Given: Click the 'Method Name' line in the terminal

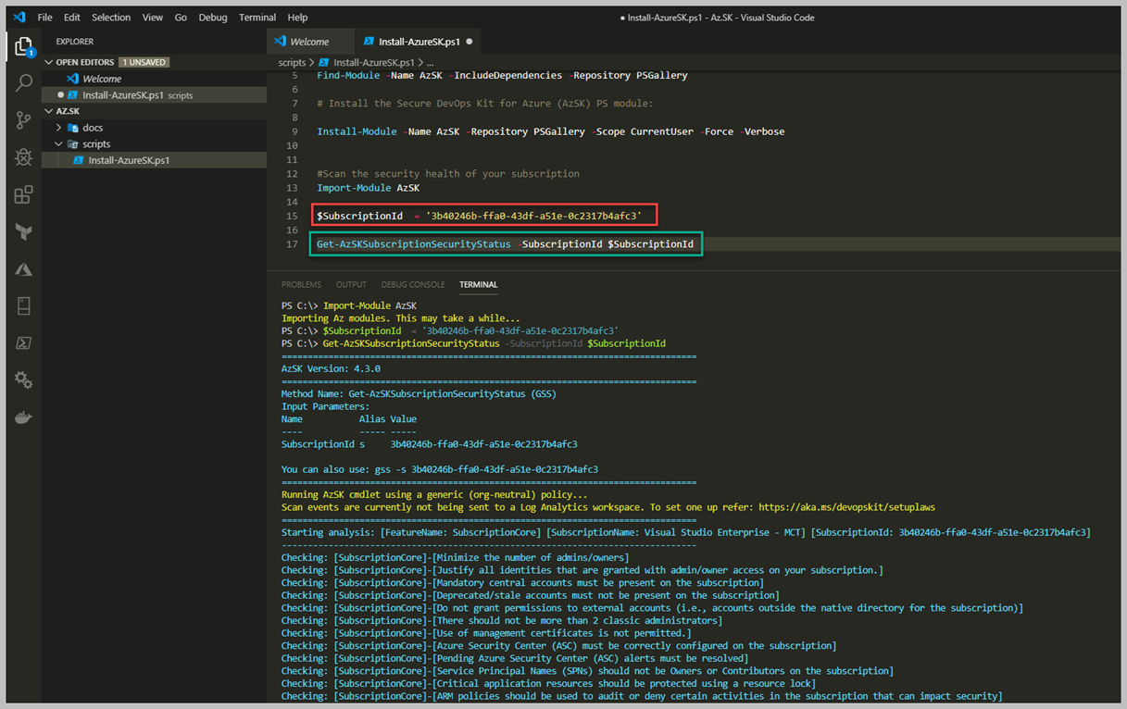Looking at the screenshot, I should [x=419, y=394].
